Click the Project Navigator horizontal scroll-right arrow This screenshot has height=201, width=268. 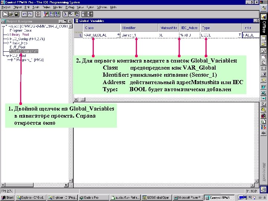[x=66, y=185]
